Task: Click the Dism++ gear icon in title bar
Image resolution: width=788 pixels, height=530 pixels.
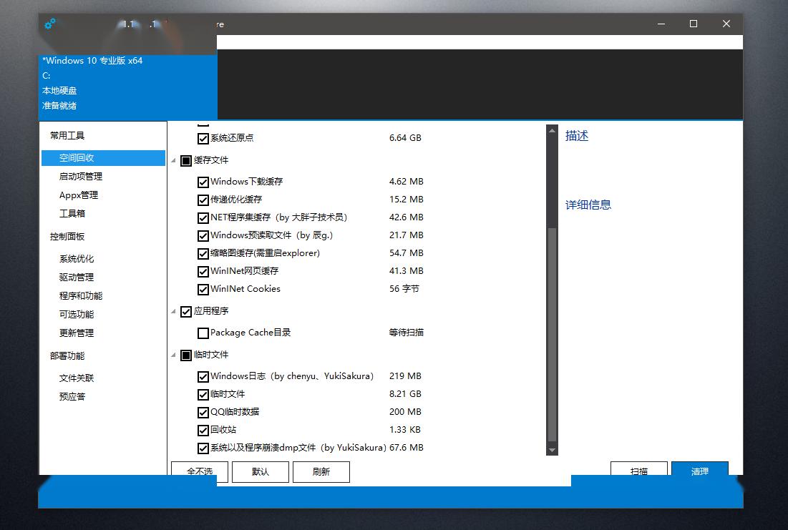Action: pyautogui.click(x=49, y=24)
